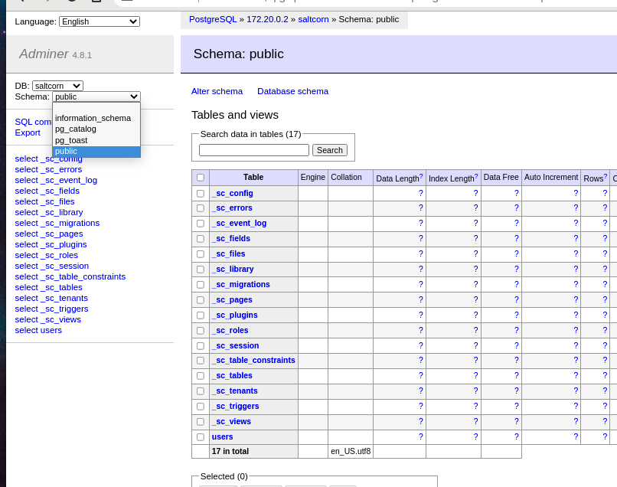Go forward using the browser forward arrow
617x487 pixels.
(47, 3)
